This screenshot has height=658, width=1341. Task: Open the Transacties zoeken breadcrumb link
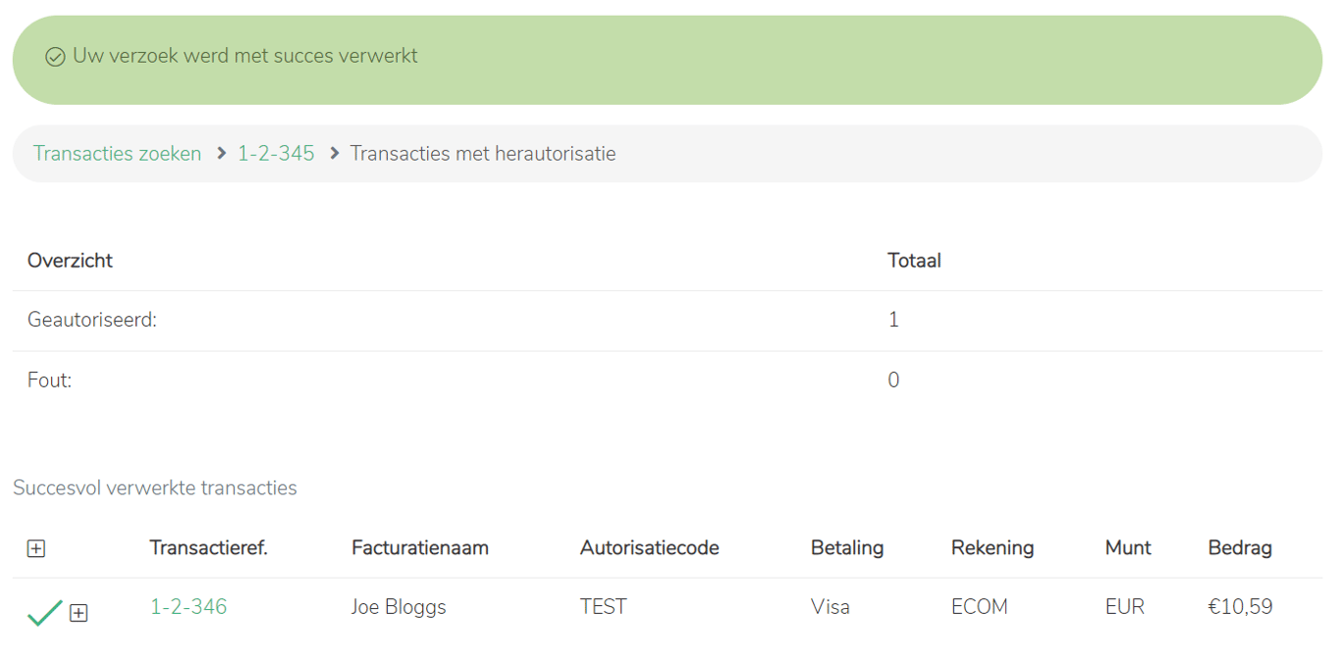tap(117, 154)
